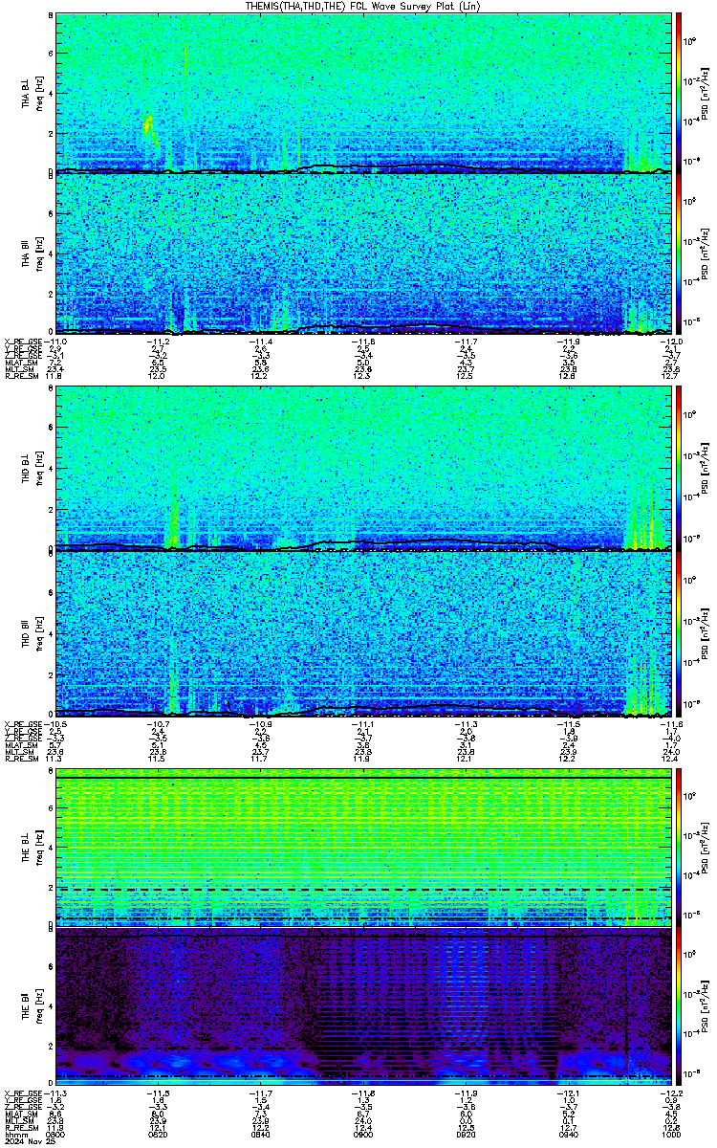Click the THD B-perpendicular PSD color bar

click(x=679, y=468)
